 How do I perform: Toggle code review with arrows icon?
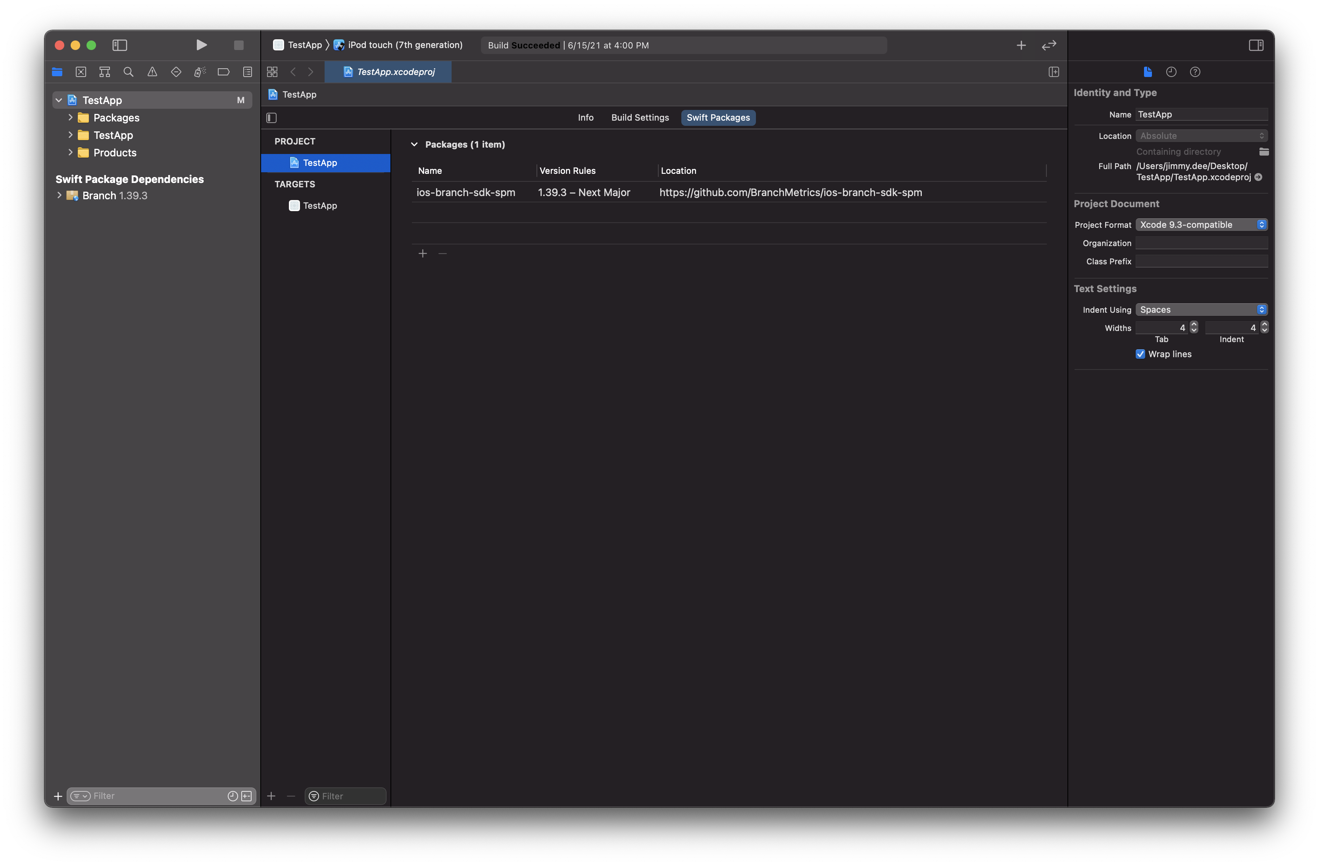1049,46
